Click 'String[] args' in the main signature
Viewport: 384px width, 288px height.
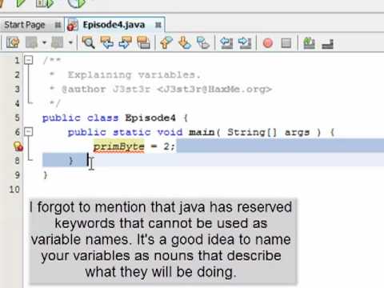click(269, 132)
